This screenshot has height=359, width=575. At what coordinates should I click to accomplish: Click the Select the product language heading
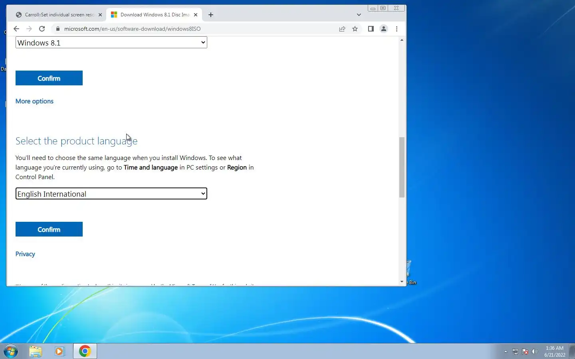(76, 141)
